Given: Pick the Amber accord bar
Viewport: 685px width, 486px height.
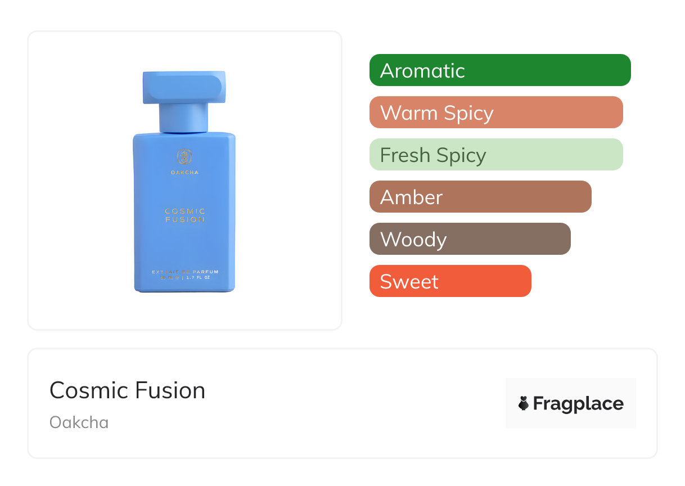Looking at the screenshot, I should point(480,197).
